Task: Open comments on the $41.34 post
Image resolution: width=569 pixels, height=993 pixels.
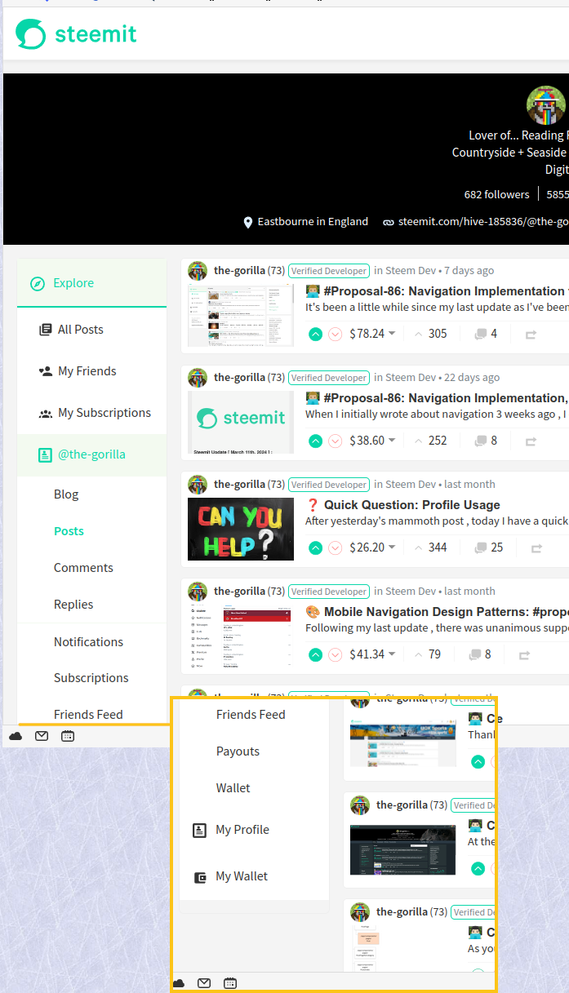Action: point(480,654)
